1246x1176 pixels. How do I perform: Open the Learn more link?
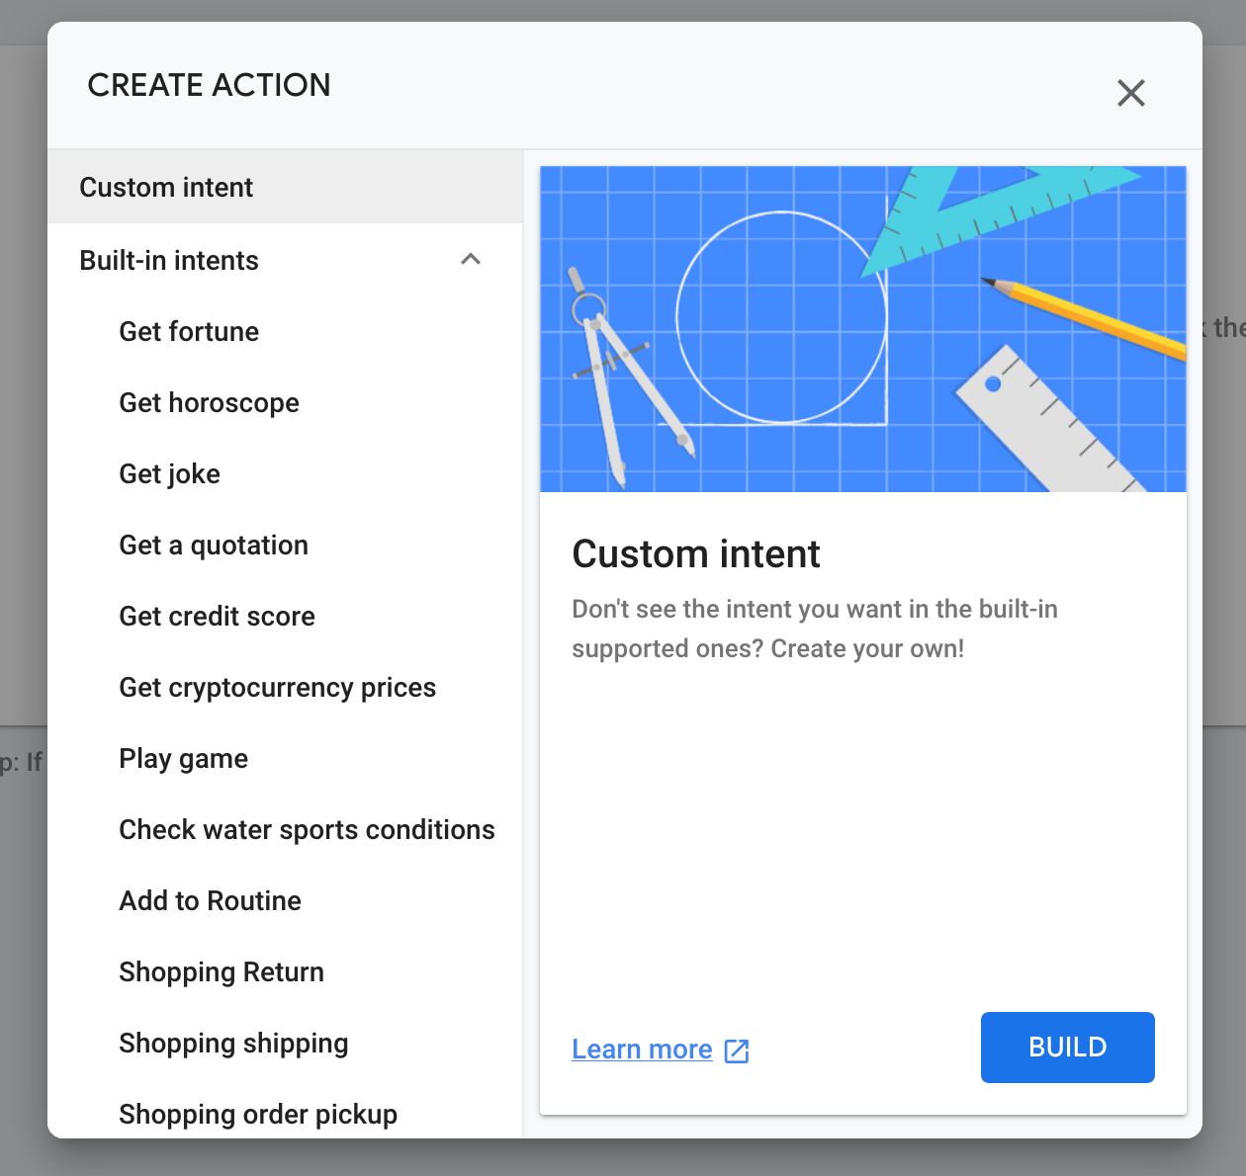point(642,1050)
